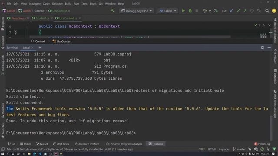Push commits with the Git arrow icon
Viewport: 278px width, 156px height.
[x=245, y=11]
